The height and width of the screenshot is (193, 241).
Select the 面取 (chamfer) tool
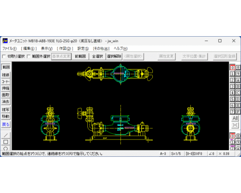(6, 95)
